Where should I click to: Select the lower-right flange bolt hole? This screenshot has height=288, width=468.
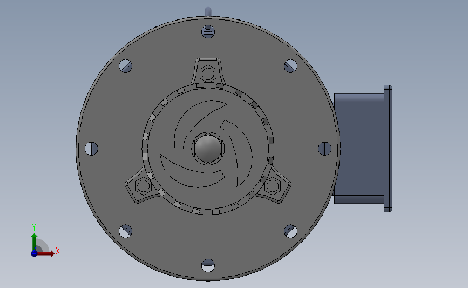tap(290, 231)
